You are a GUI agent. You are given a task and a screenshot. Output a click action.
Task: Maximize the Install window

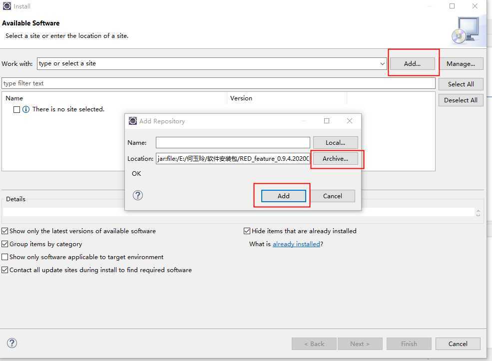[452, 6]
